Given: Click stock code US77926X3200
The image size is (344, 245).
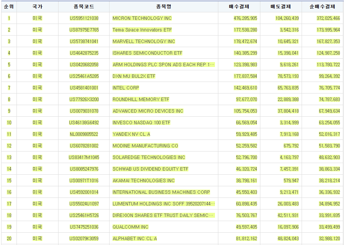Looking at the screenshot, I should (84, 99).
